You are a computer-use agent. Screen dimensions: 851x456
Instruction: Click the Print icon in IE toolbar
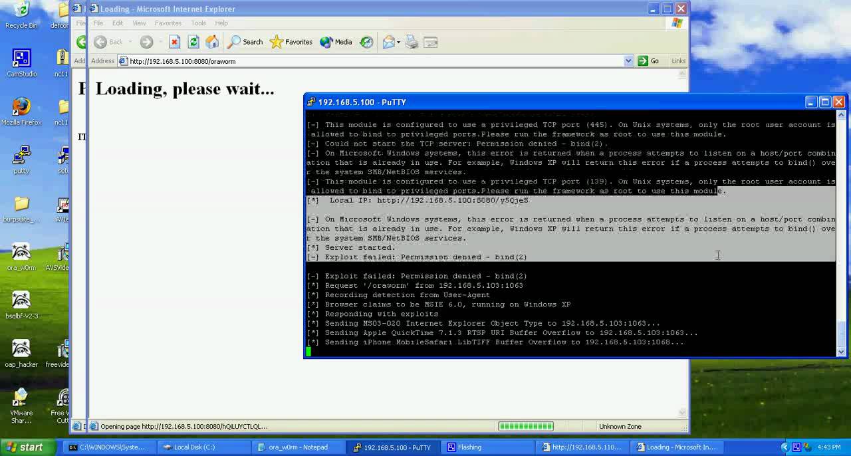pos(412,42)
